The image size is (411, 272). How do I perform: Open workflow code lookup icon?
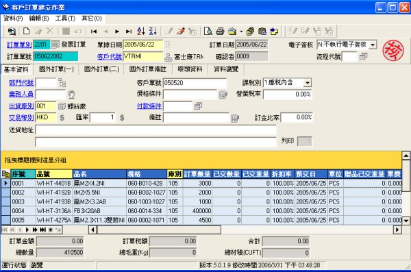[364, 56]
